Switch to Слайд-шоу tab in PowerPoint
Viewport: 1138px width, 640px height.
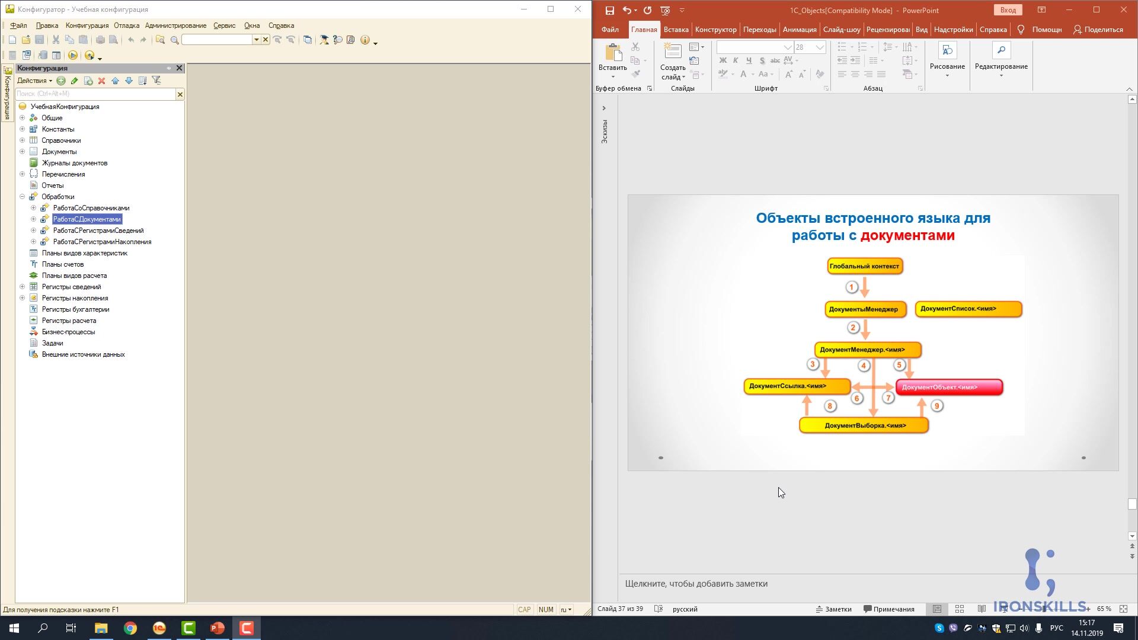coord(842,30)
